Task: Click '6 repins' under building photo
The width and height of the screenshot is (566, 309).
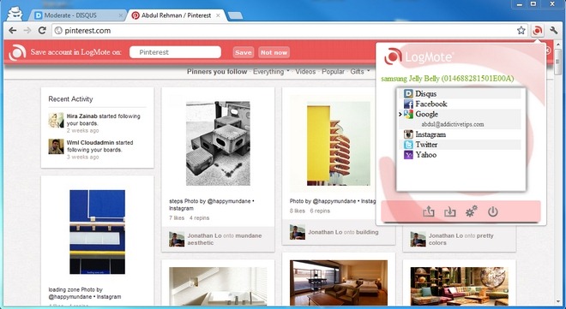Action: click(x=320, y=211)
